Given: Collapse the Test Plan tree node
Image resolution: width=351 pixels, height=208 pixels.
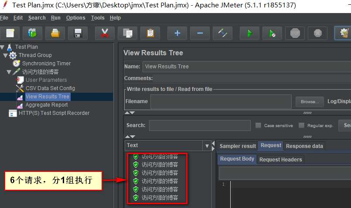Looking at the screenshot, I should pos(2,47).
